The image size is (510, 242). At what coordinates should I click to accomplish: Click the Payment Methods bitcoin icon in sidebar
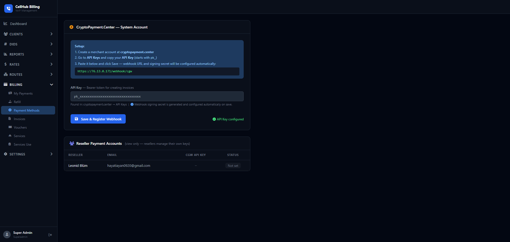coord(10,110)
